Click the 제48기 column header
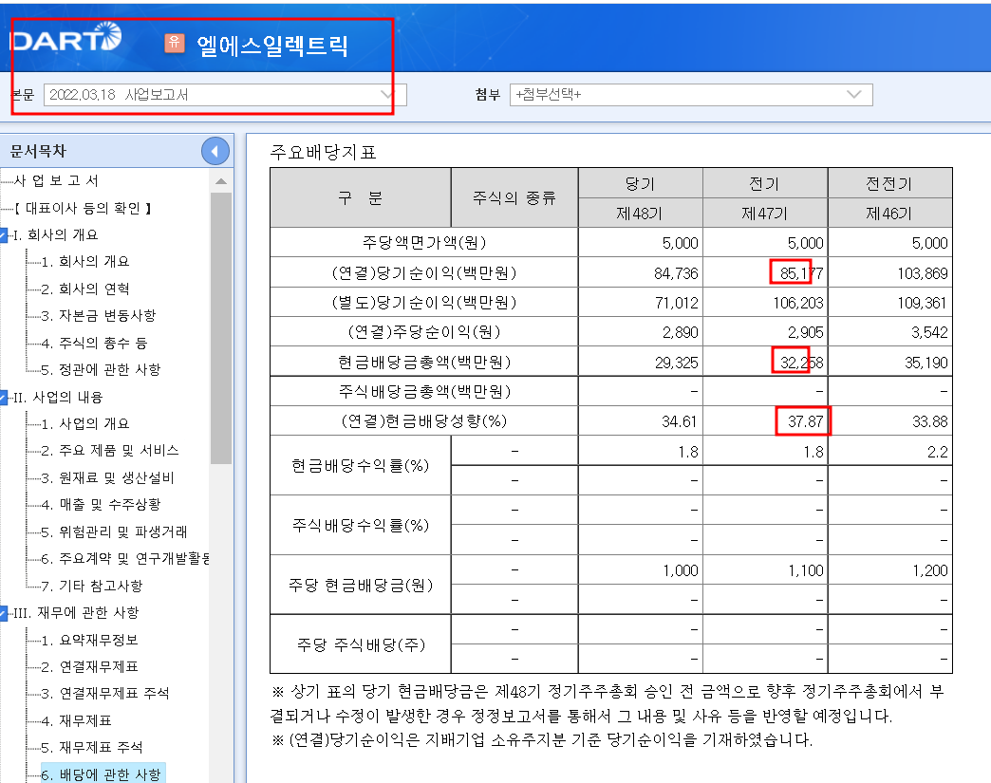This screenshot has height=783, width=991. pyautogui.click(x=640, y=214)
